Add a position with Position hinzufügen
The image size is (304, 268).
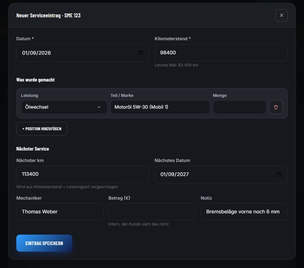(42, 129)
